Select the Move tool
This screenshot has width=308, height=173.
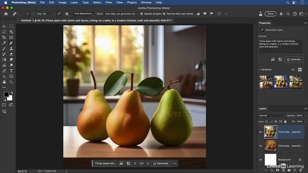coord(4,26)
